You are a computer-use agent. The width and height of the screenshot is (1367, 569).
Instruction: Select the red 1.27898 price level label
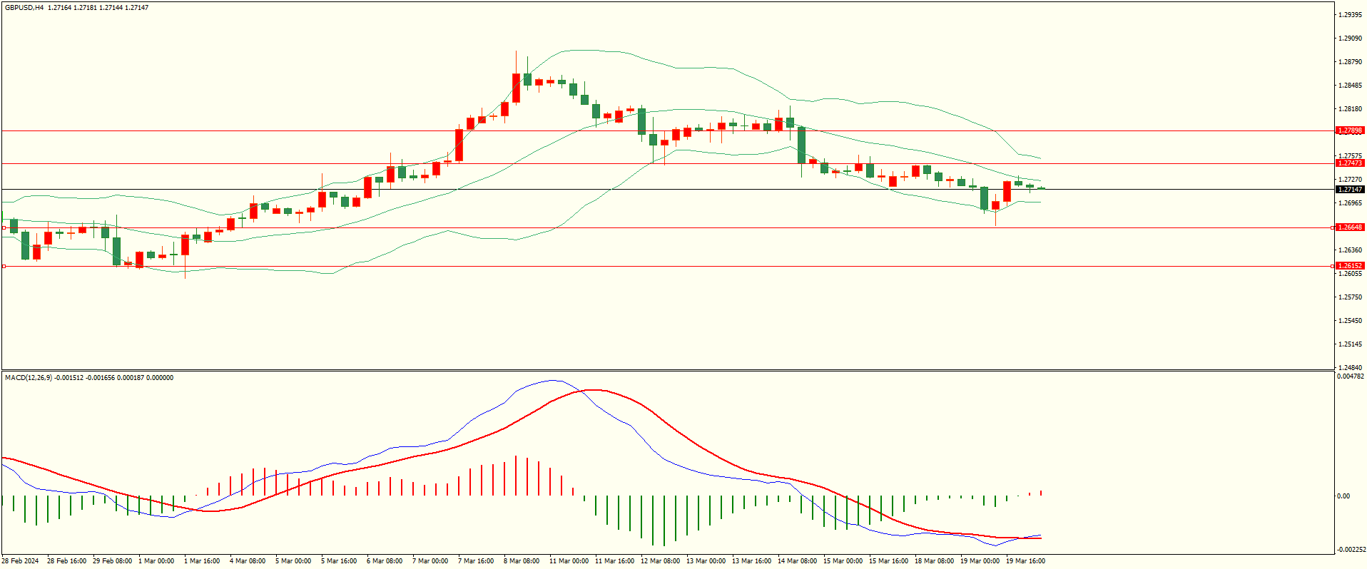tap(1349, 130)
